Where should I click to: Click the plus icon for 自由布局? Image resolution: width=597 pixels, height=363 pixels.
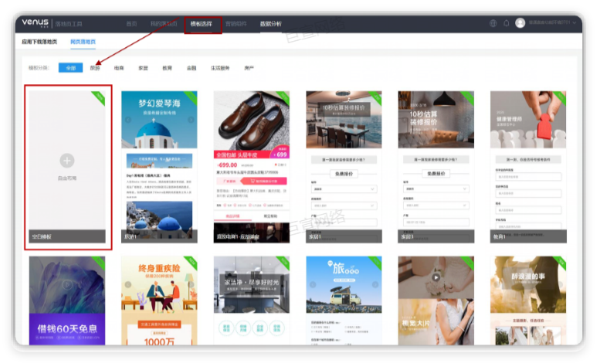tap(67, 161)
